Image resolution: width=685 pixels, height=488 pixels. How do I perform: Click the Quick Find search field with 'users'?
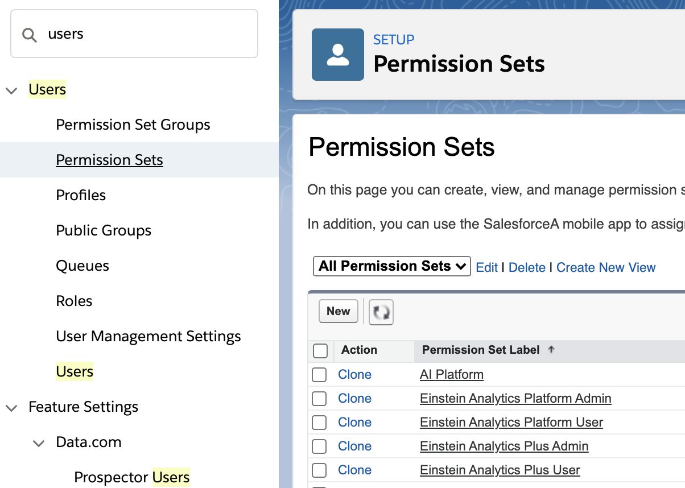[x=134, y=34]
